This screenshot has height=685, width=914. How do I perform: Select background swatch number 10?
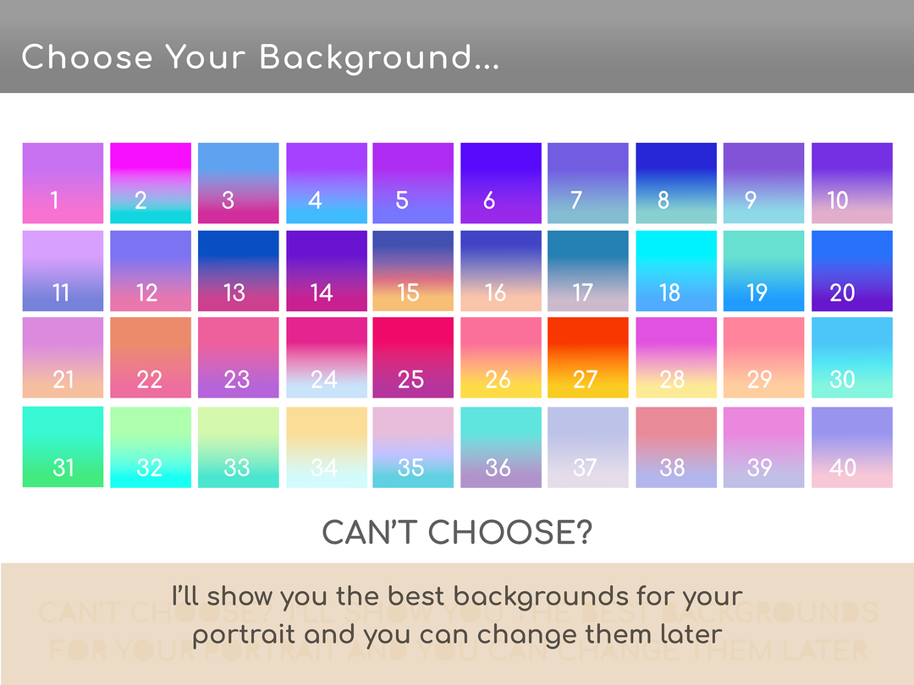(851, 184)
